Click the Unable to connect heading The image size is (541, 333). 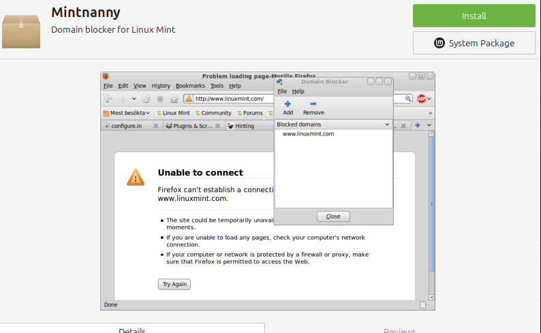200,173
